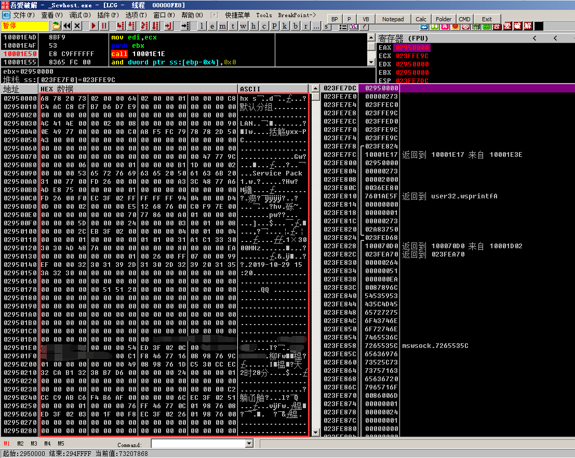Click the Execute Till Return icon
575x458 pixels.
(168, 25)
